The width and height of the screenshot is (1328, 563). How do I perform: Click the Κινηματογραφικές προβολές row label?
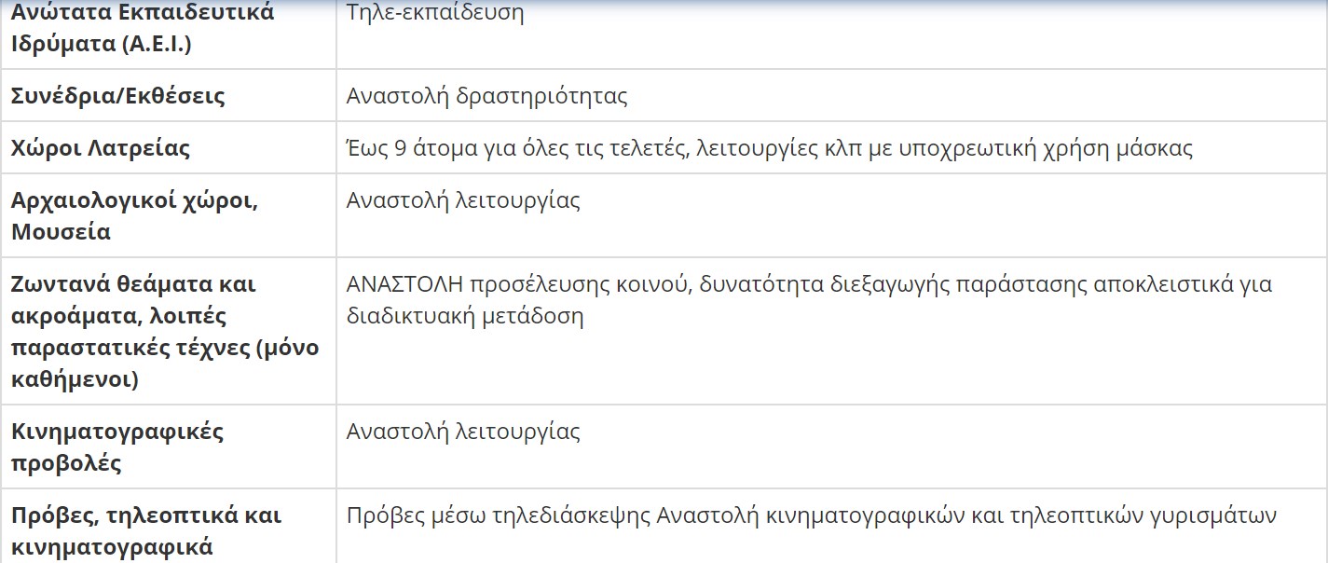[117, 447]
